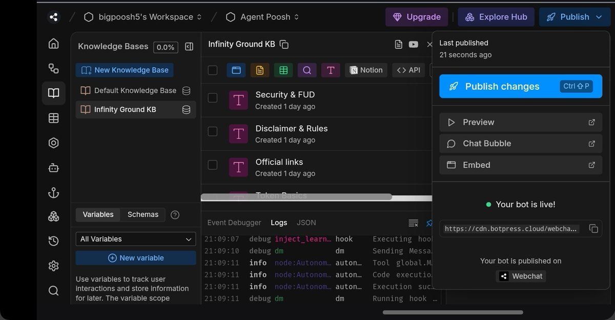Open the bot Agents icon in sidebar
Viewport: 615px width, 320px height.
(53, 168)
